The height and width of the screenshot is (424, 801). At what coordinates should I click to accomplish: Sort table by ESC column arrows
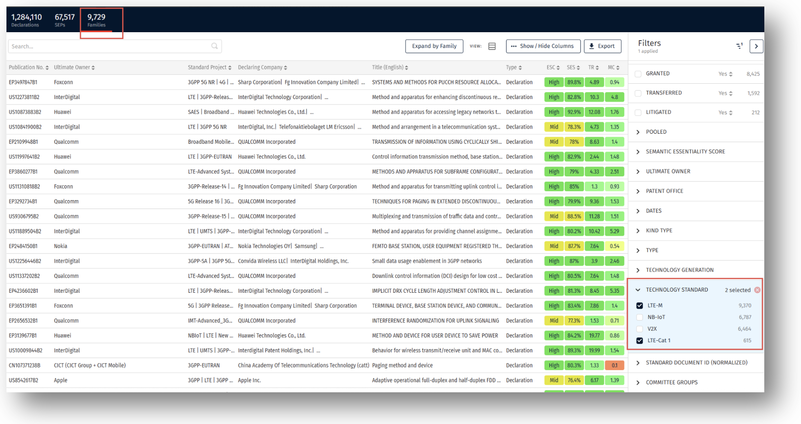(x=558, y=68)
